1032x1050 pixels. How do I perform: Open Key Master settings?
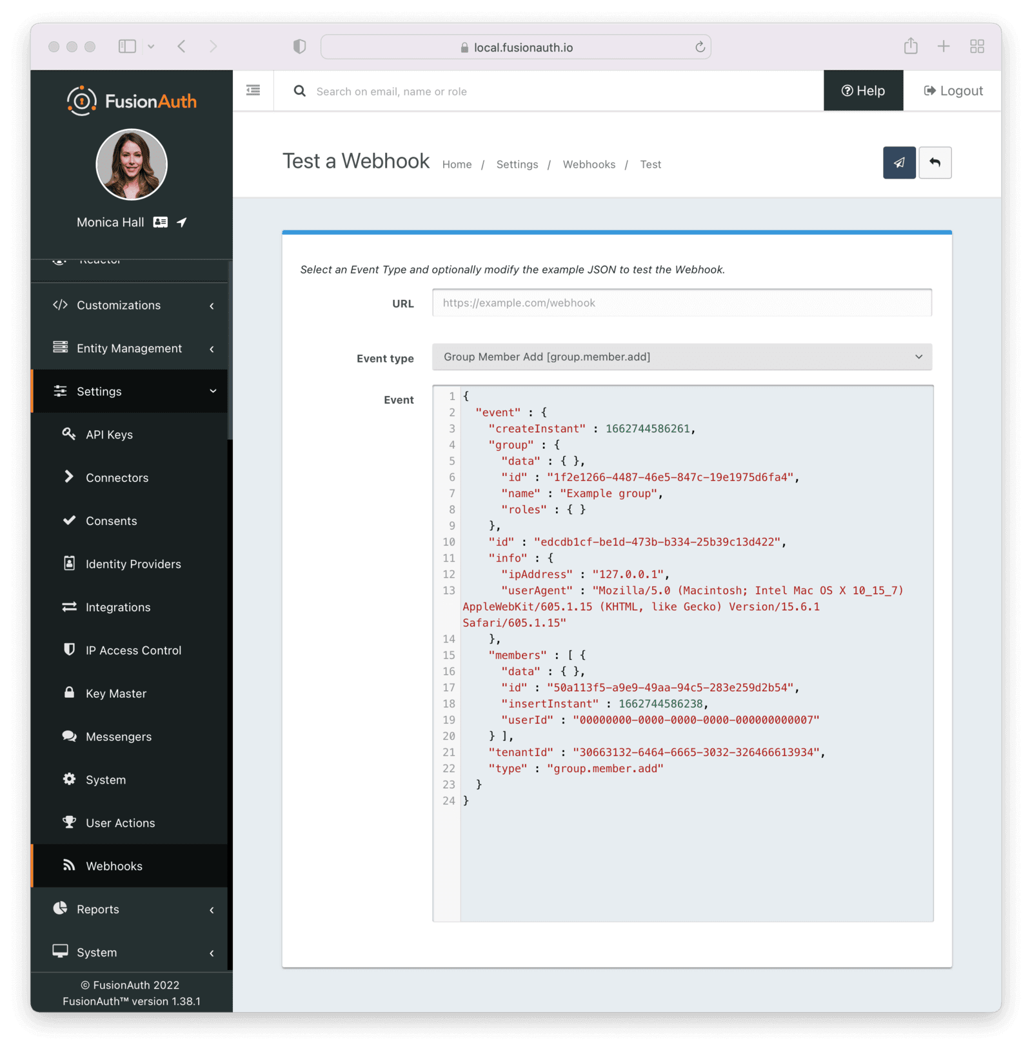click(x=129, y=694)
